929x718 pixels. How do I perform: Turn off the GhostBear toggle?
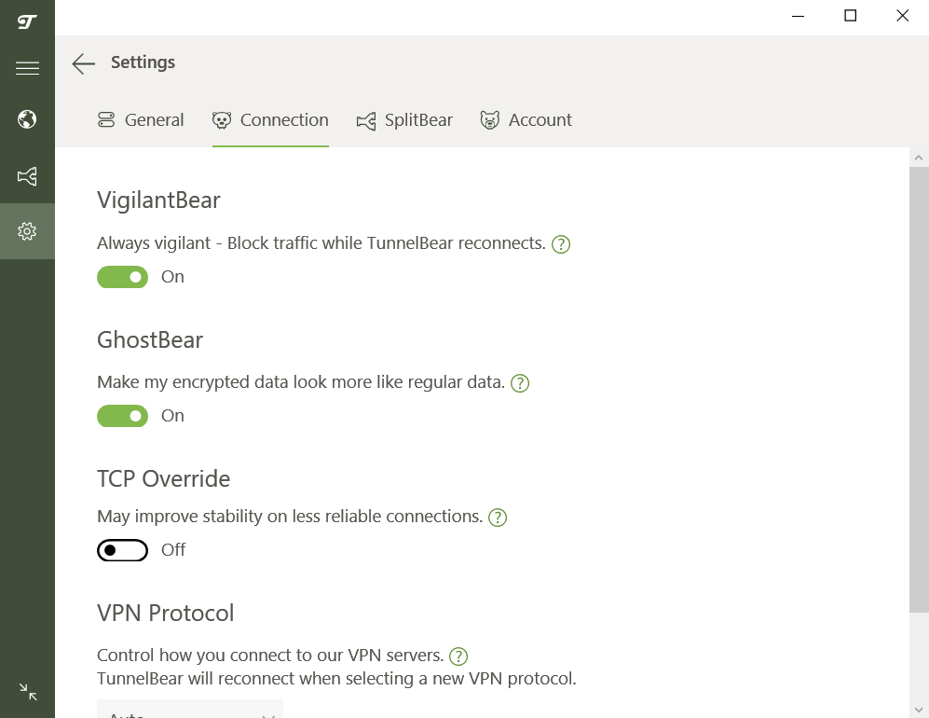point(123,416)
